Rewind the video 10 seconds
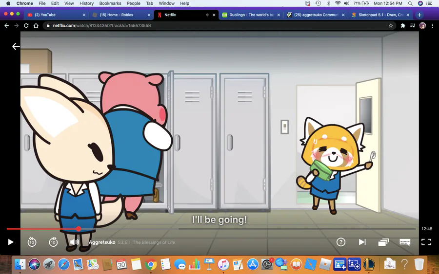439x274 pixels. coord(32,242)
